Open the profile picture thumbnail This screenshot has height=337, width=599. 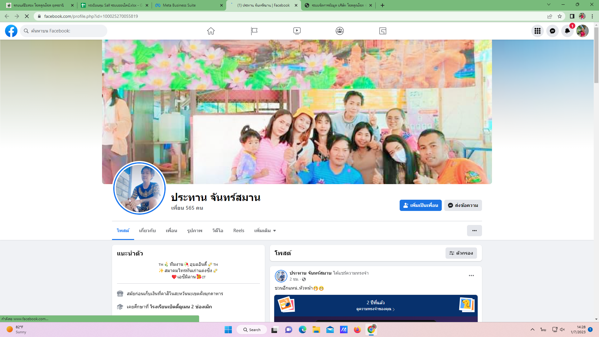pos(139,188)
